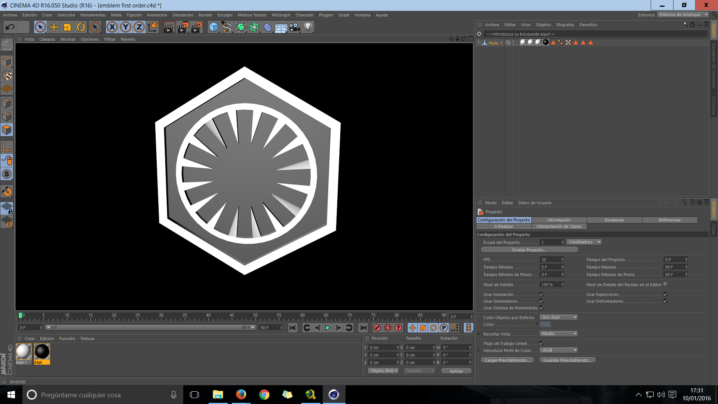Open Objeto (Rel) coordinate dropdown
This screenshot has height=404, width=718.
click(x=384, y=371)
